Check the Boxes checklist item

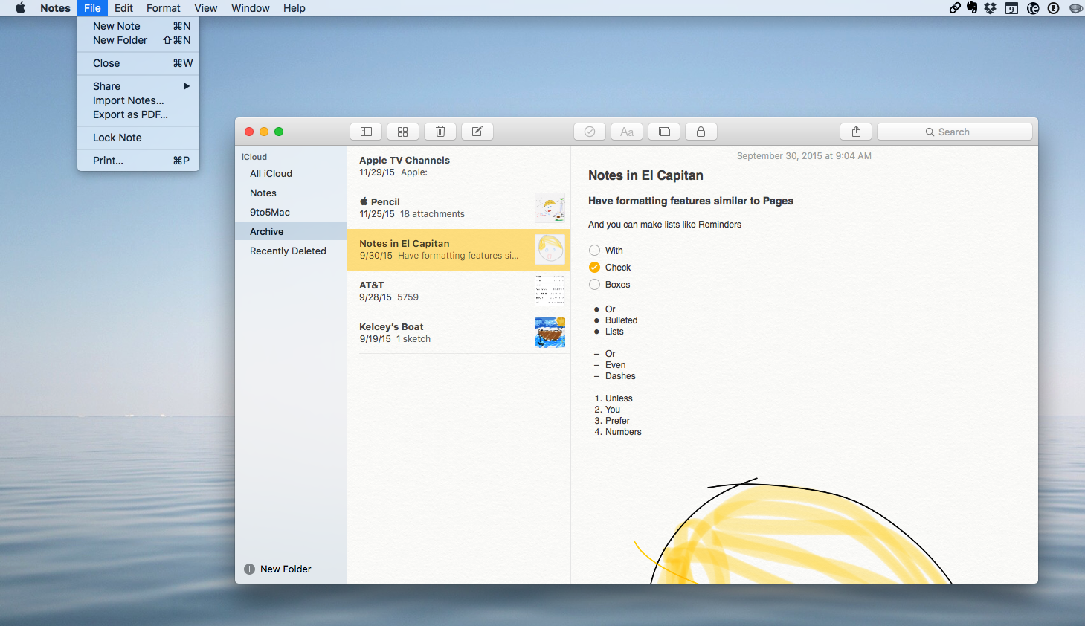pos(594,284)
